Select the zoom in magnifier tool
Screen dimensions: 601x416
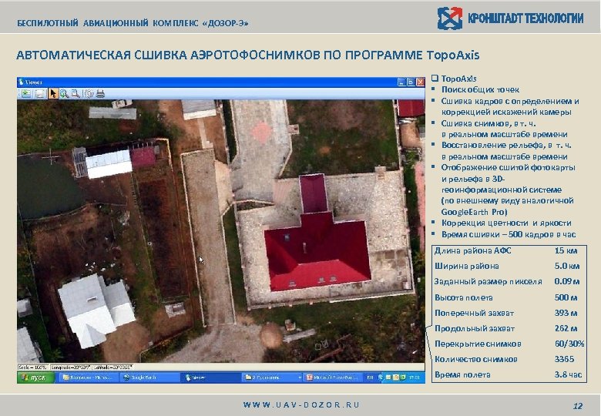tap(64, 93)
